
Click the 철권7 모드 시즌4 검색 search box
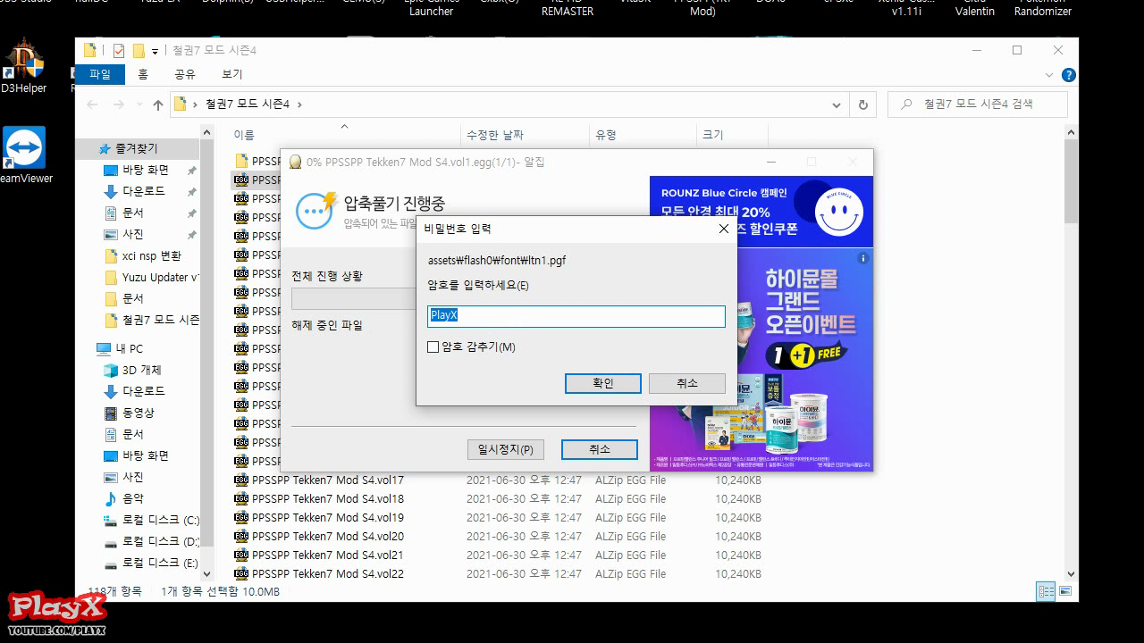978,104
